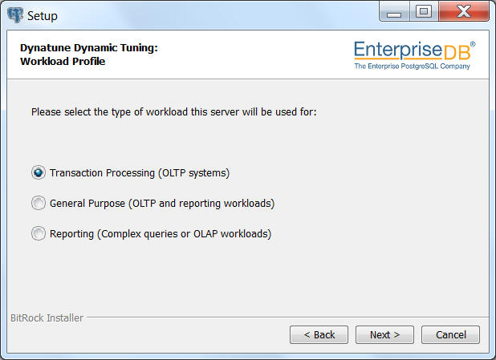The width and height of the screenshot is (496, 360).
Task: Click the 'Dynatune Dynamic Tuning:' heading
Action: pos(89,48)
